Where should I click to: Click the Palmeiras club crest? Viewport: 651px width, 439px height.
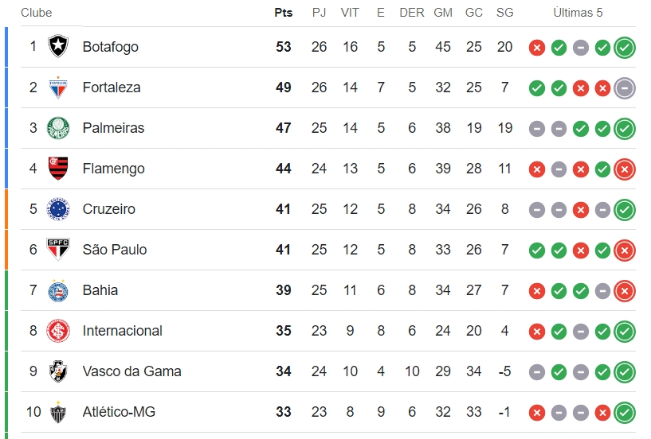[58, 128]
